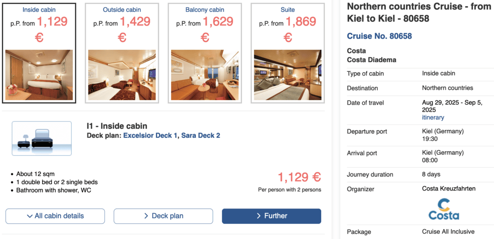494x239 pixels.
Task: Click the 1,129 € per person price
Action: tap(299, 177)
